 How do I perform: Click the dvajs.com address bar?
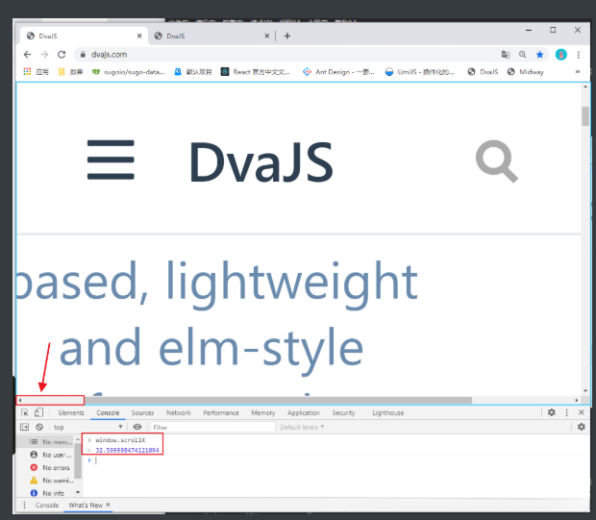pos(286,55)
